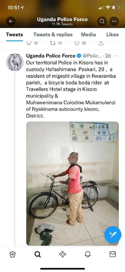Open Spaces from the bottom navigation
The width and height of the screenshot is (125, 272).
pyautogui.click(x=63, y=254)
